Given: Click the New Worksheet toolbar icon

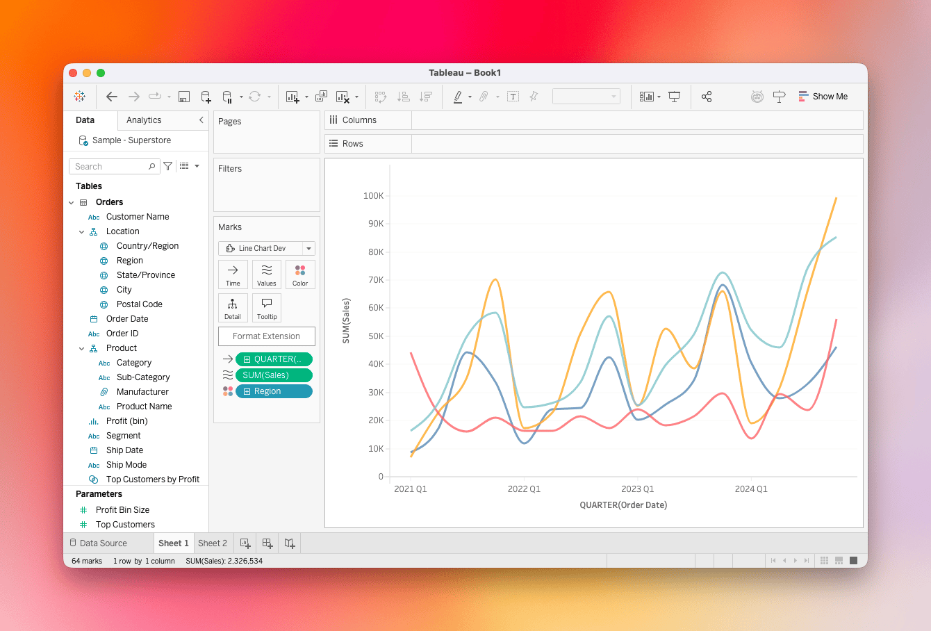Looking at the screenshot, I should [x=293, y=97].
